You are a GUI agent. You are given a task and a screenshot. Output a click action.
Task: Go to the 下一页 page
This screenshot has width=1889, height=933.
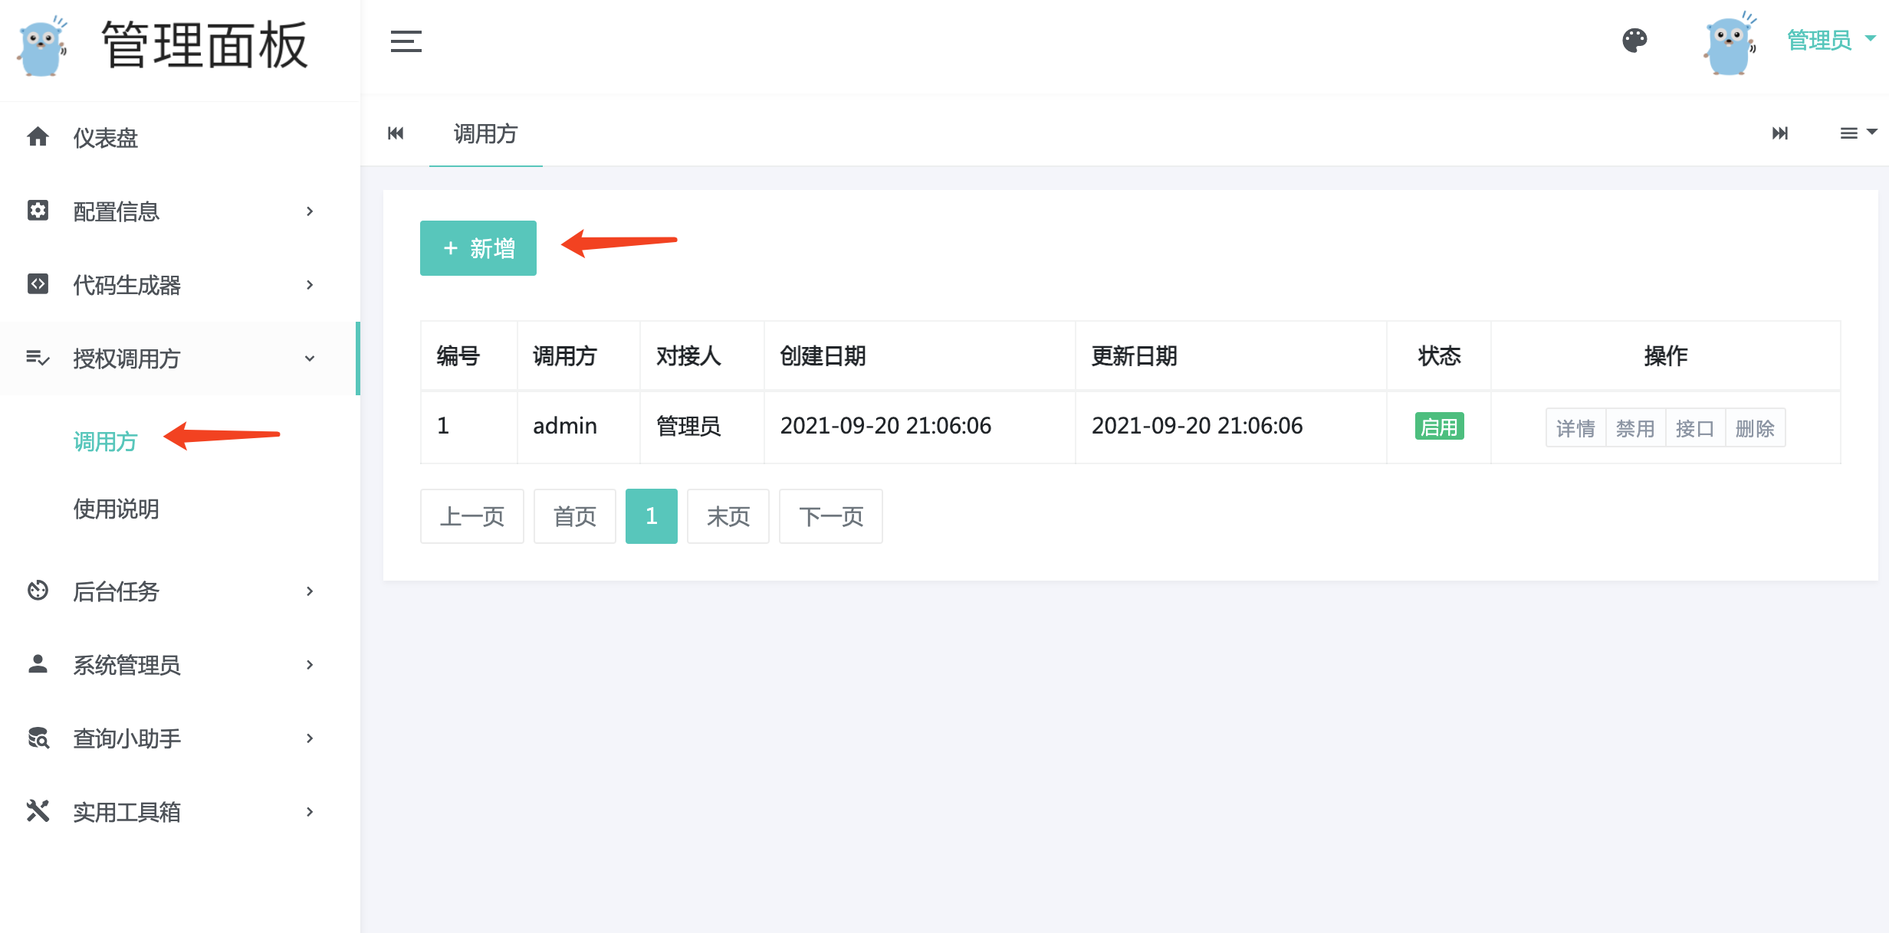[830, 516]
